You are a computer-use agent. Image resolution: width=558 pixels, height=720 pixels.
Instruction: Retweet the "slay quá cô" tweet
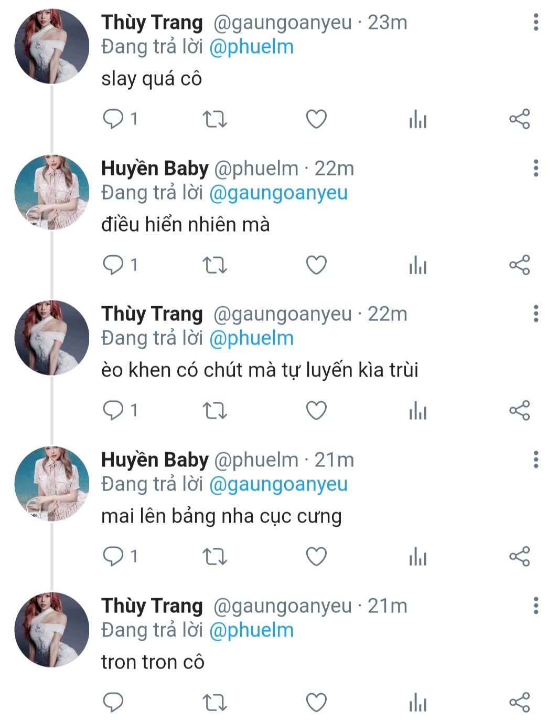(214, 119)
